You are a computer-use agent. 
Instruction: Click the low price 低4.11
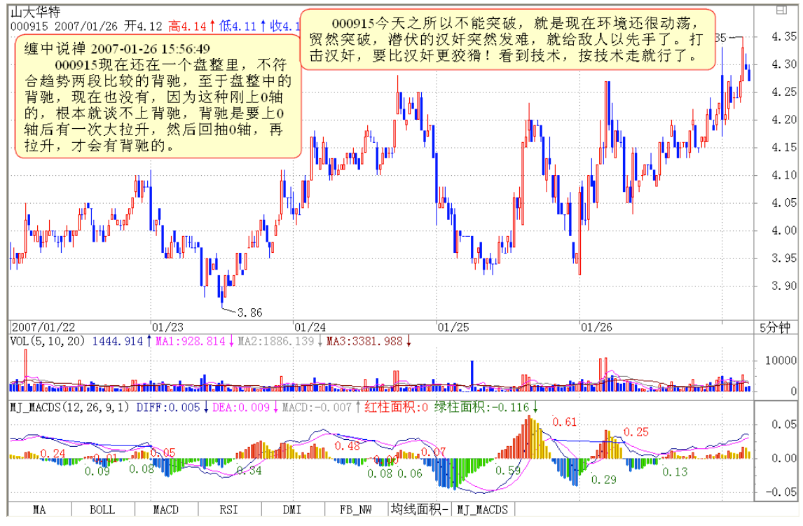(238, 26)
